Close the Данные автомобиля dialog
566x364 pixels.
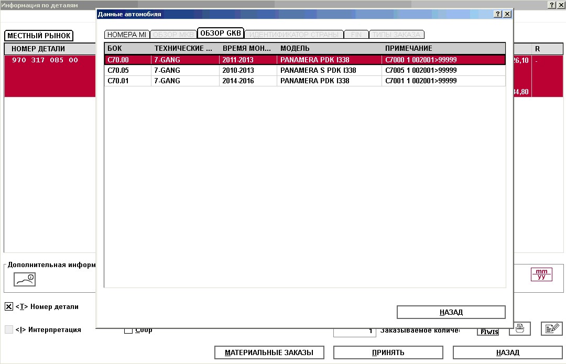click(507, 14)
